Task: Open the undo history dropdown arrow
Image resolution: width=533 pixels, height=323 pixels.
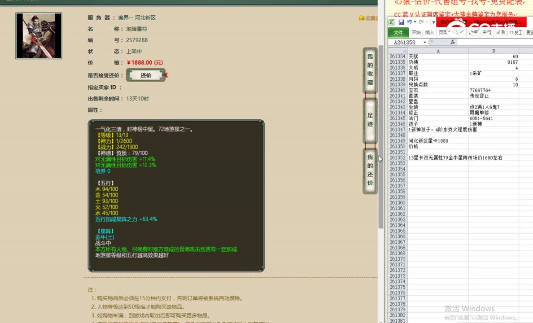Action: click(415, 22)
